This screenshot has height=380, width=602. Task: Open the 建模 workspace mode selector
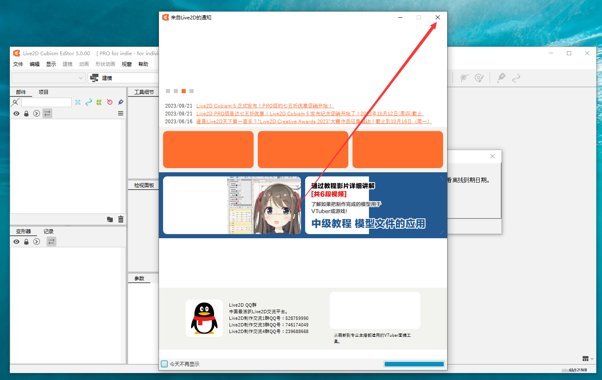pos(124,78)
